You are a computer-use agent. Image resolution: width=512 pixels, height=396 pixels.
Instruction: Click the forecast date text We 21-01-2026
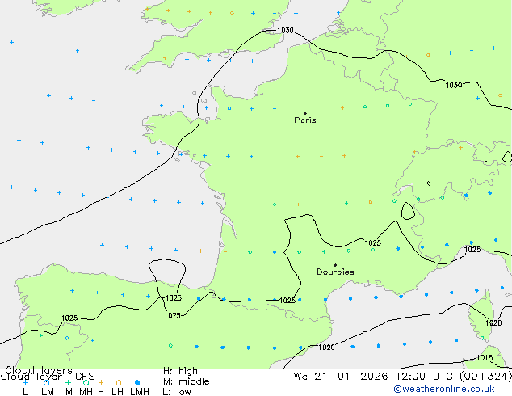point(341,376)
